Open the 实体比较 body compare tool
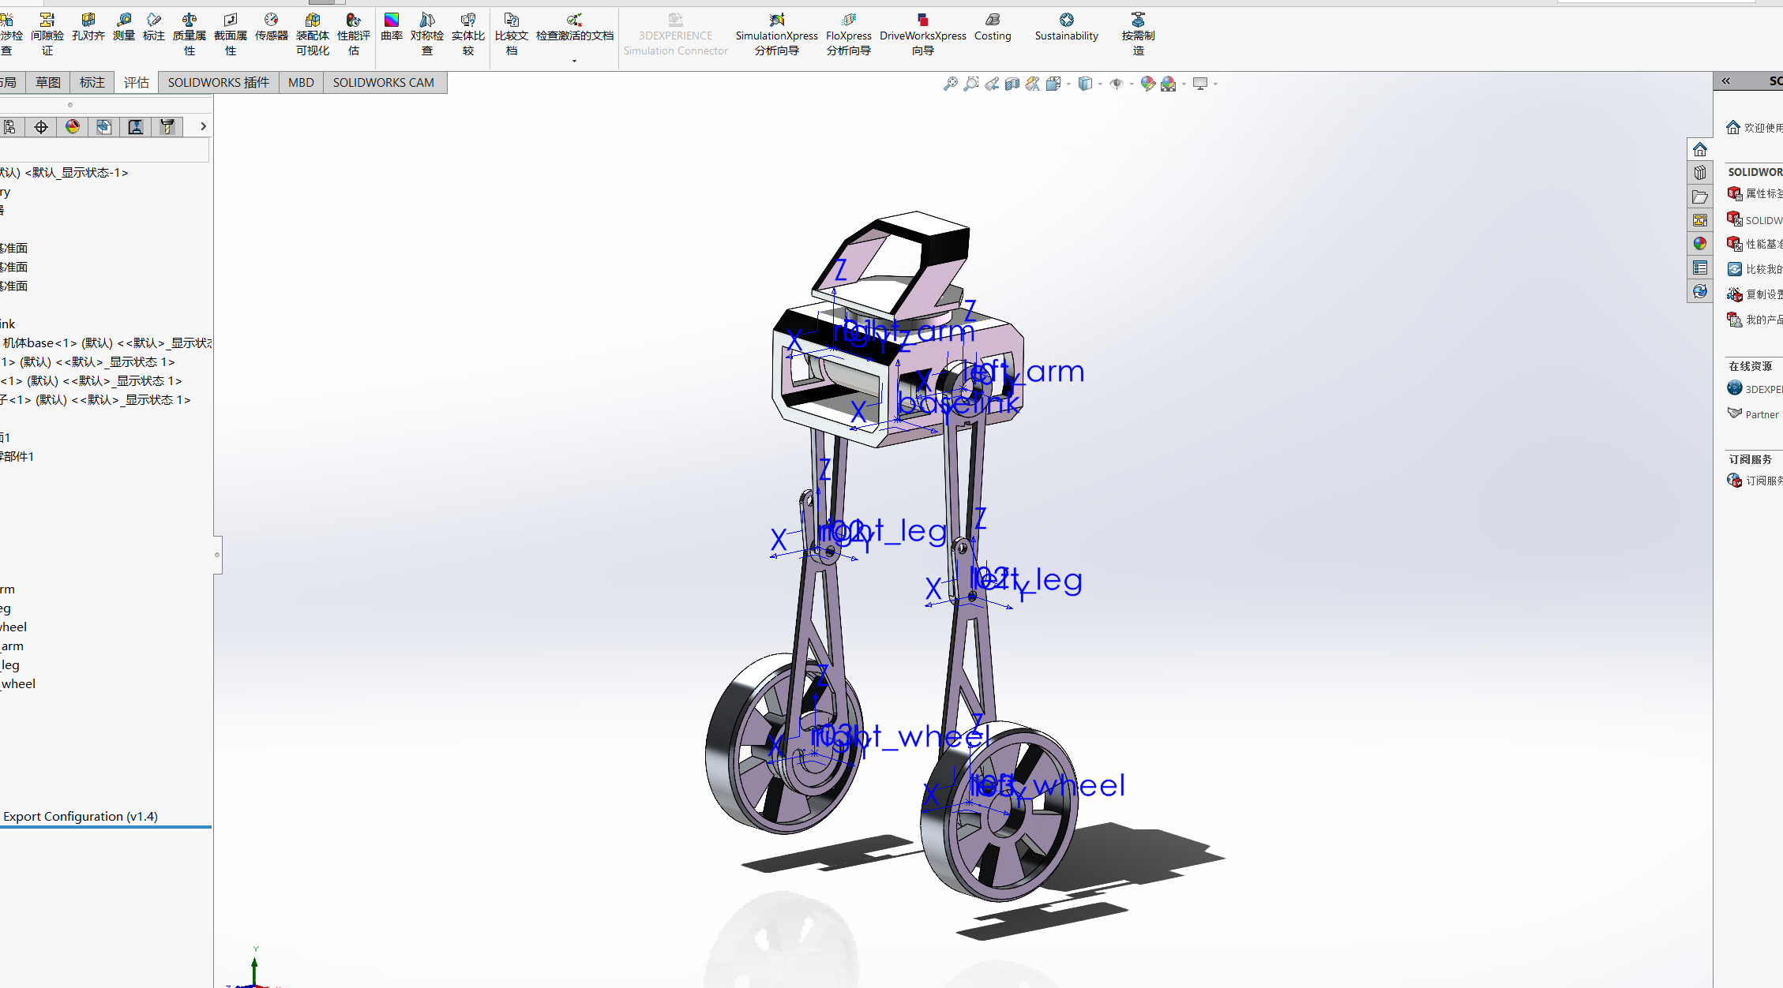This screenshot has height=988, width=1783. tap(468, 34)
